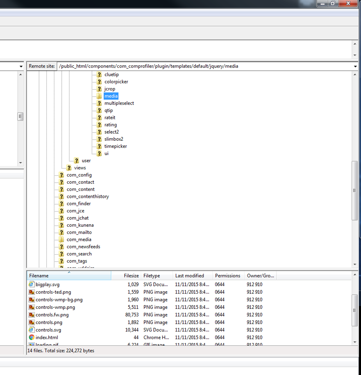Select the slimbox2 folder
Viewport: 361px width, 375px height.
(x=114, y=139)
